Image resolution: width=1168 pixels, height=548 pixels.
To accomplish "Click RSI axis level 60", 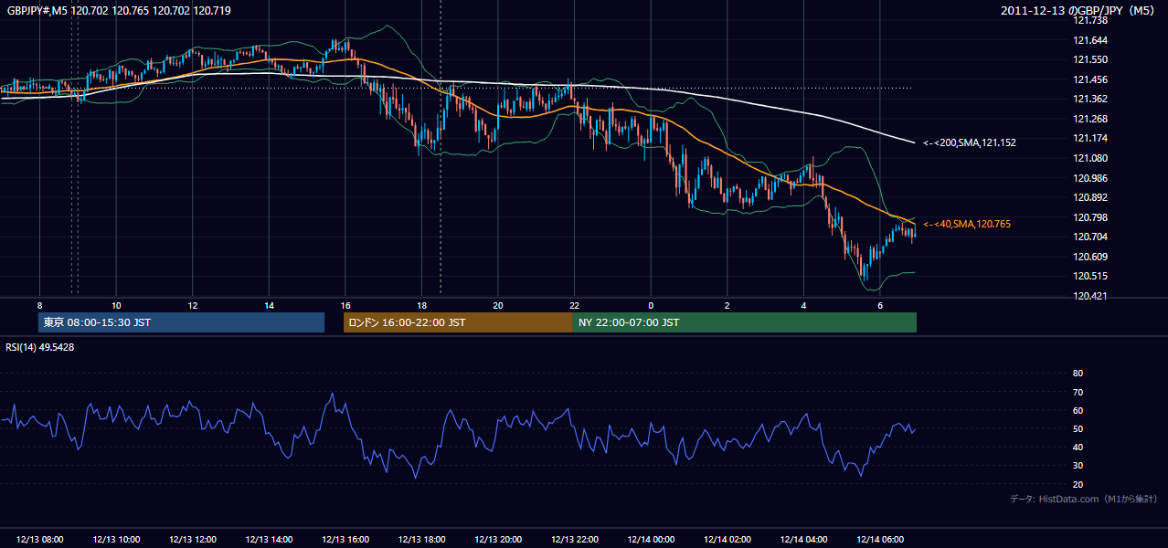I will [1078, 410].
